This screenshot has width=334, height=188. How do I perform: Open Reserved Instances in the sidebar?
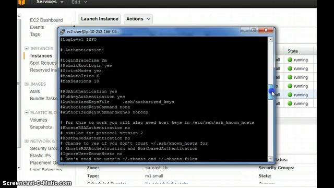click(x=44, y=70)
